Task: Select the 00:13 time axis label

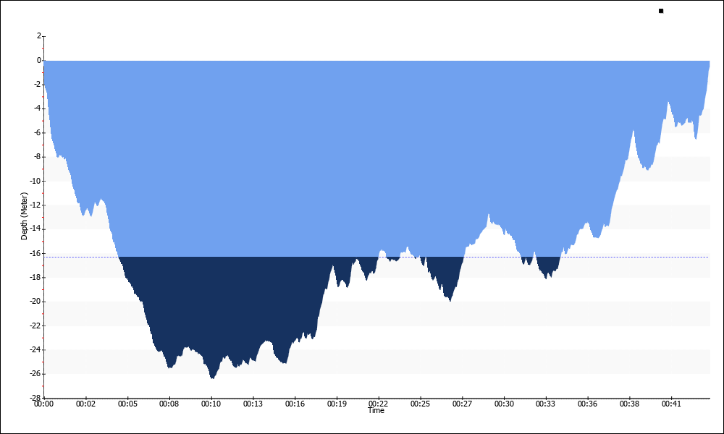Action: click(253, 404)
